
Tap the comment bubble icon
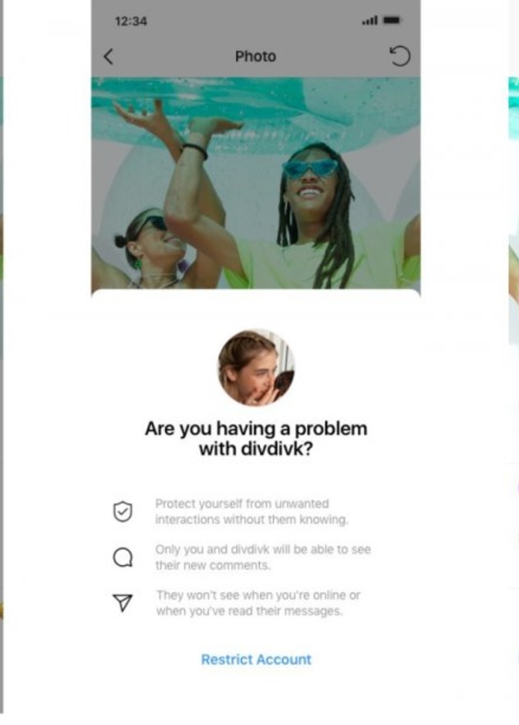tap(123, 557)
